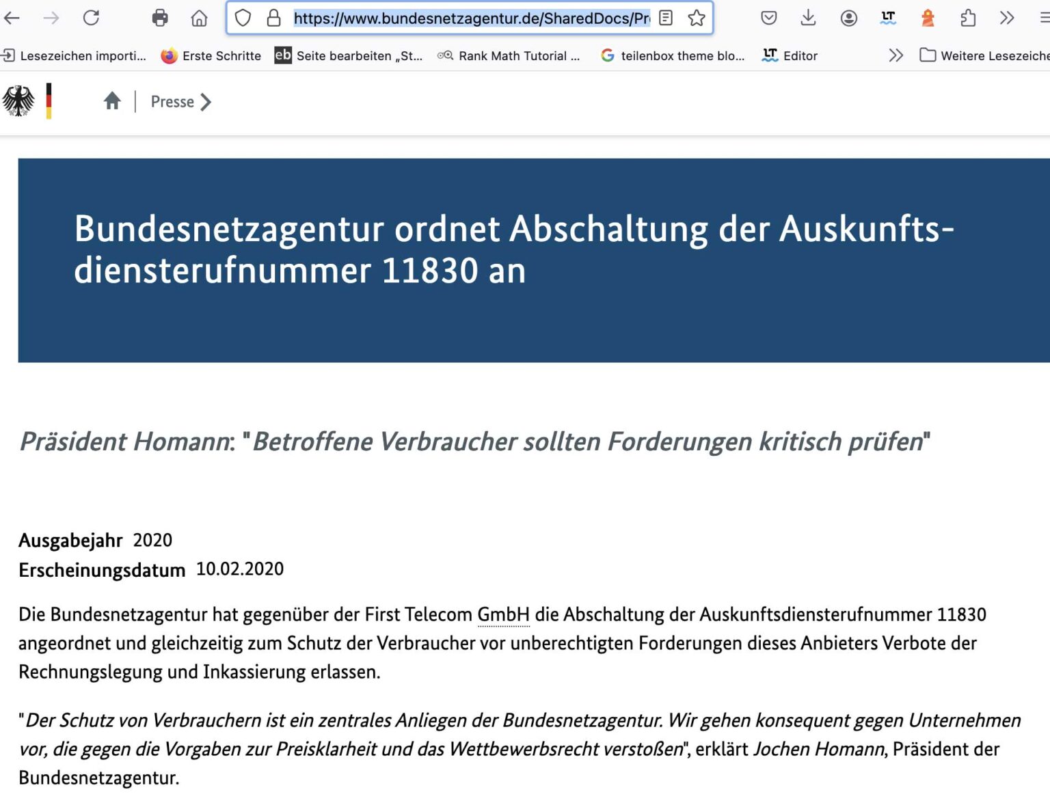
Task: Follow the GmbH link in the article
Action: tap(502, 614)
